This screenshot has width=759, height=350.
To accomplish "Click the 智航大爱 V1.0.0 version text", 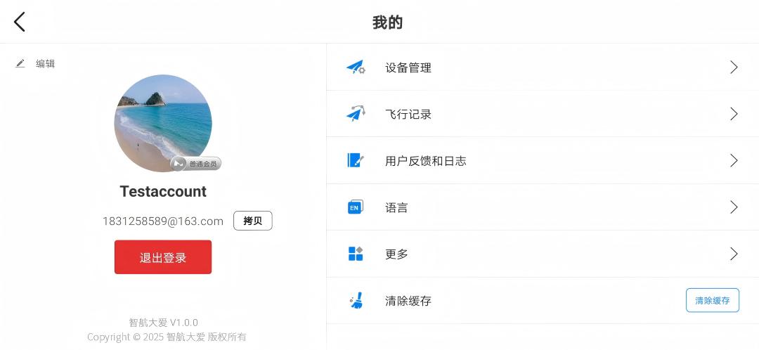I will pos(164,323).
